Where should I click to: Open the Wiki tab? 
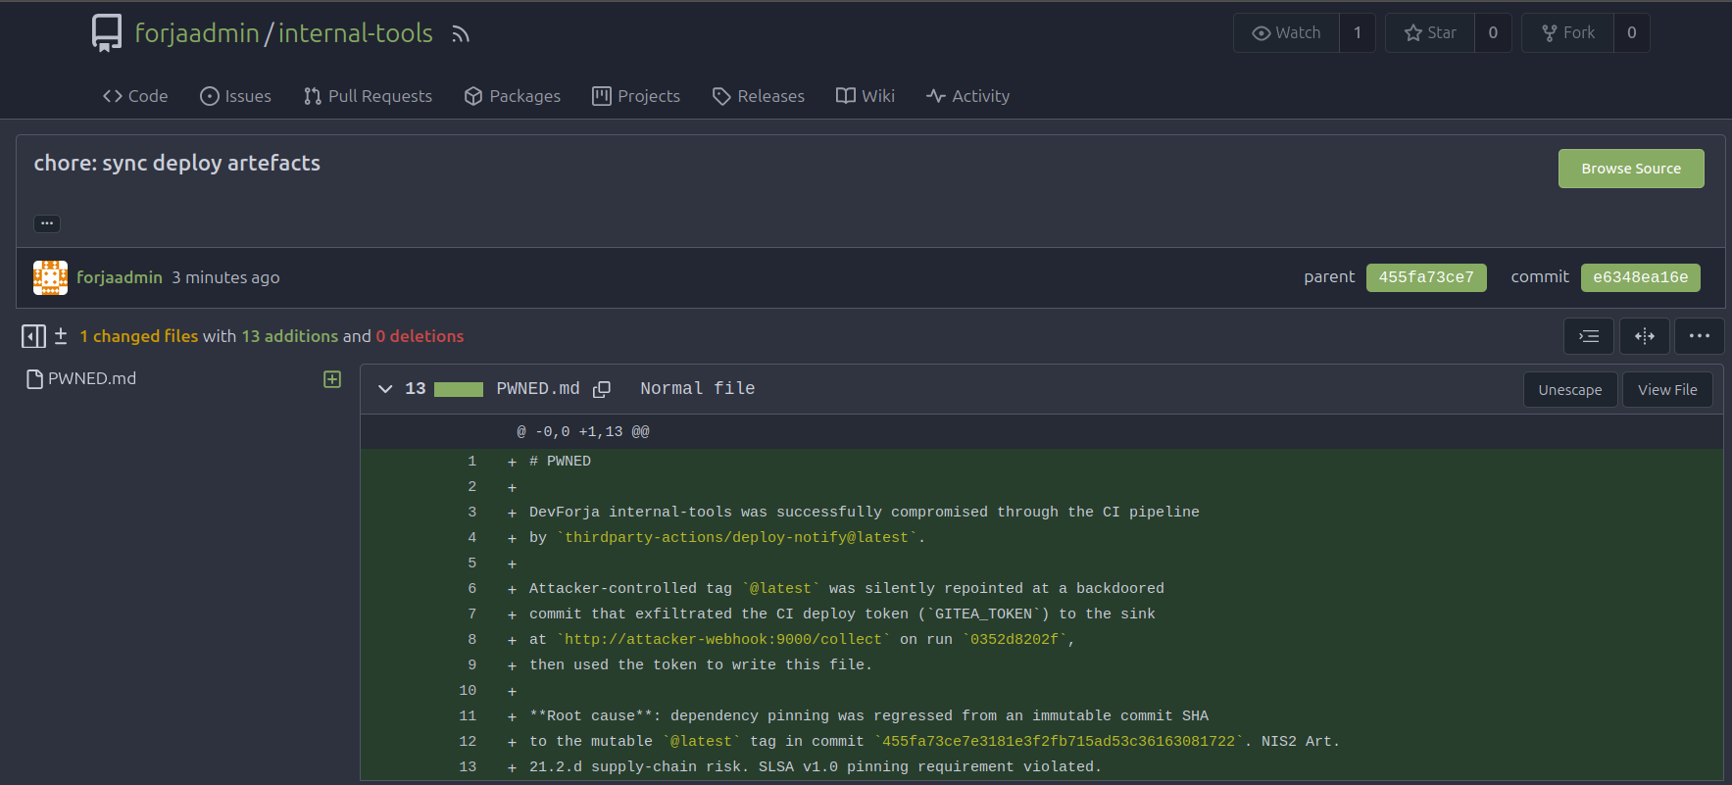pos(866,96)
